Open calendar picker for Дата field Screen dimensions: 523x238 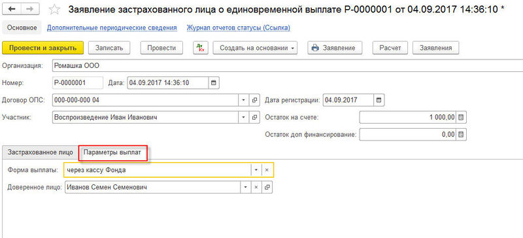[x=214, y=82]
